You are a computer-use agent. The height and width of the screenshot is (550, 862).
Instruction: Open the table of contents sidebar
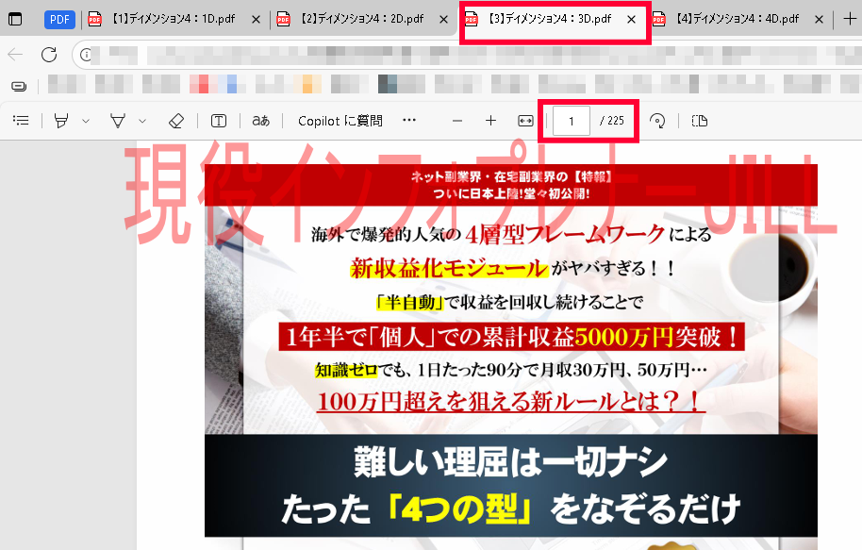coord(21,121)
